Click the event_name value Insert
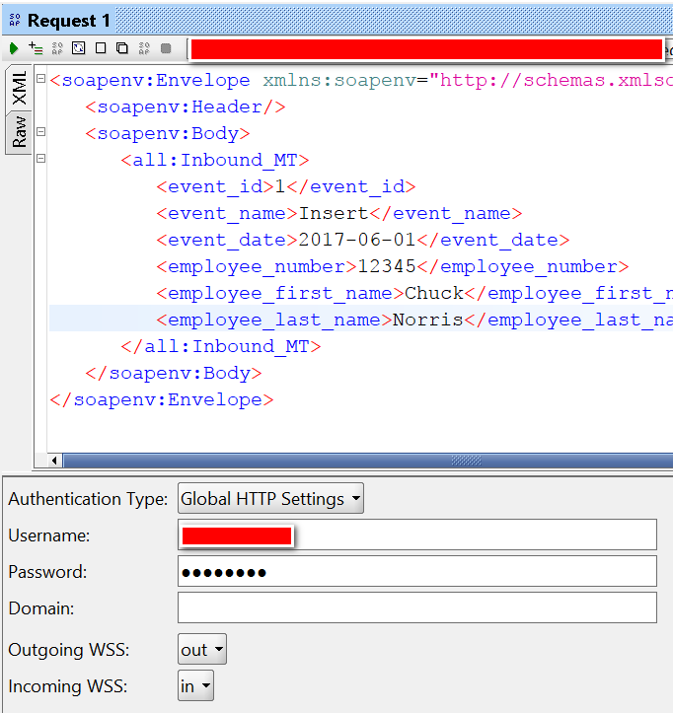Screen dimensions: 673x713 click(334, 213)
